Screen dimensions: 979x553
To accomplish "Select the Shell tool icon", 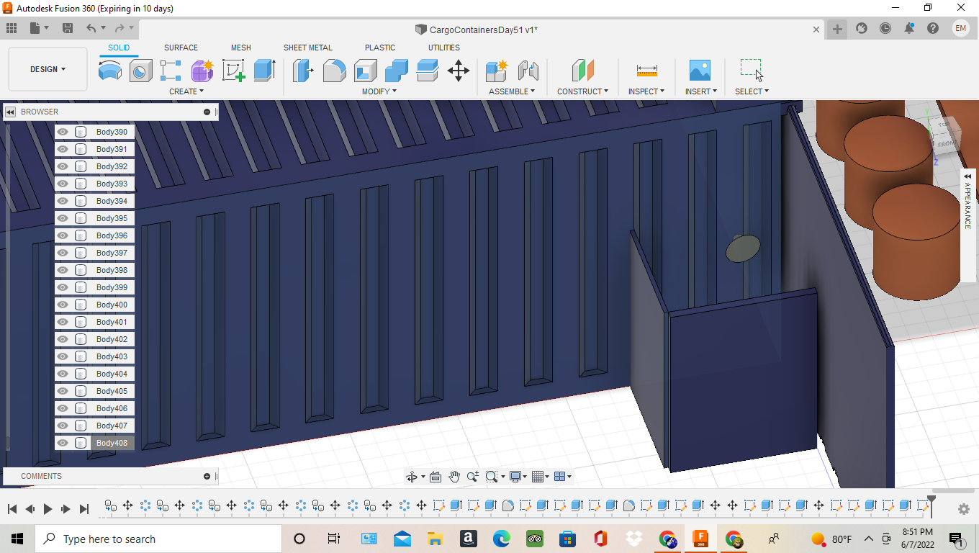I will (x=366, y=71).
